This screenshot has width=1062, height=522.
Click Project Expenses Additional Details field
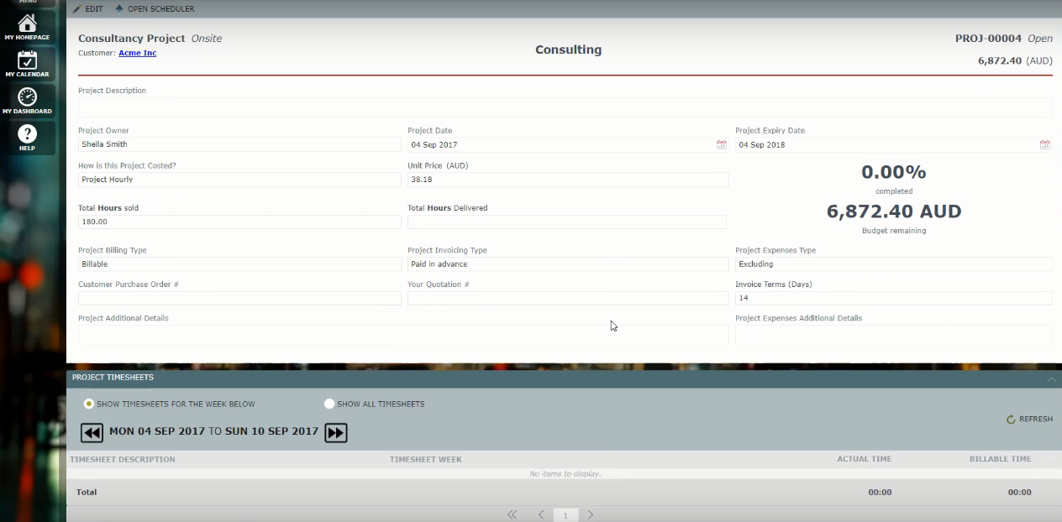tap(893, 335)
